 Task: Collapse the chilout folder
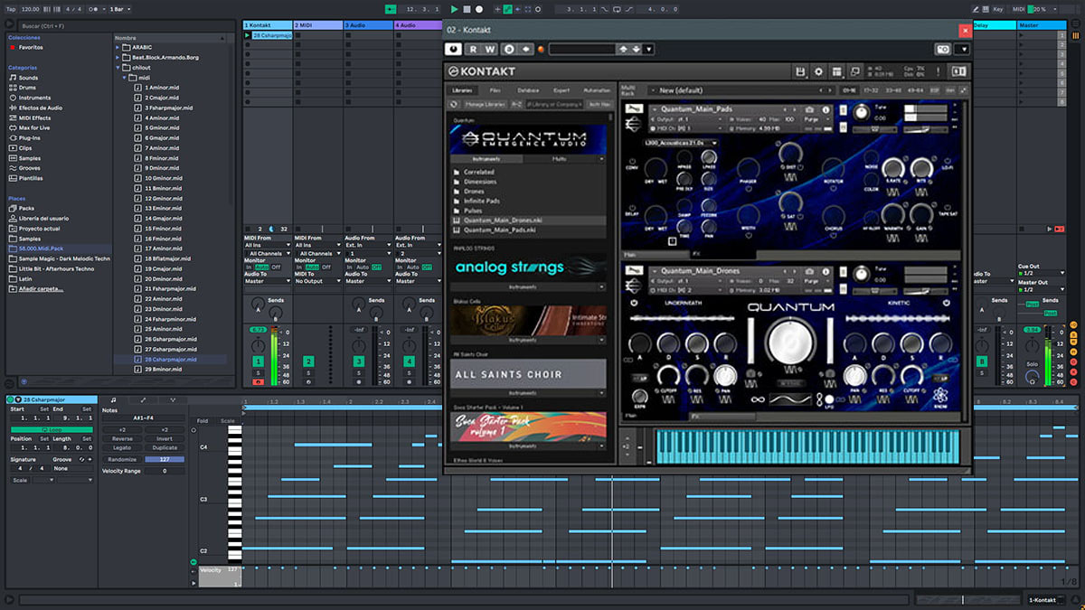[x=118, y=67]
